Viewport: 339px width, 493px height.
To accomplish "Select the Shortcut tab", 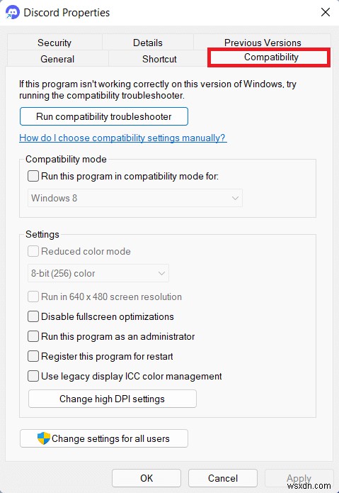I will click(x=159, y=59).
